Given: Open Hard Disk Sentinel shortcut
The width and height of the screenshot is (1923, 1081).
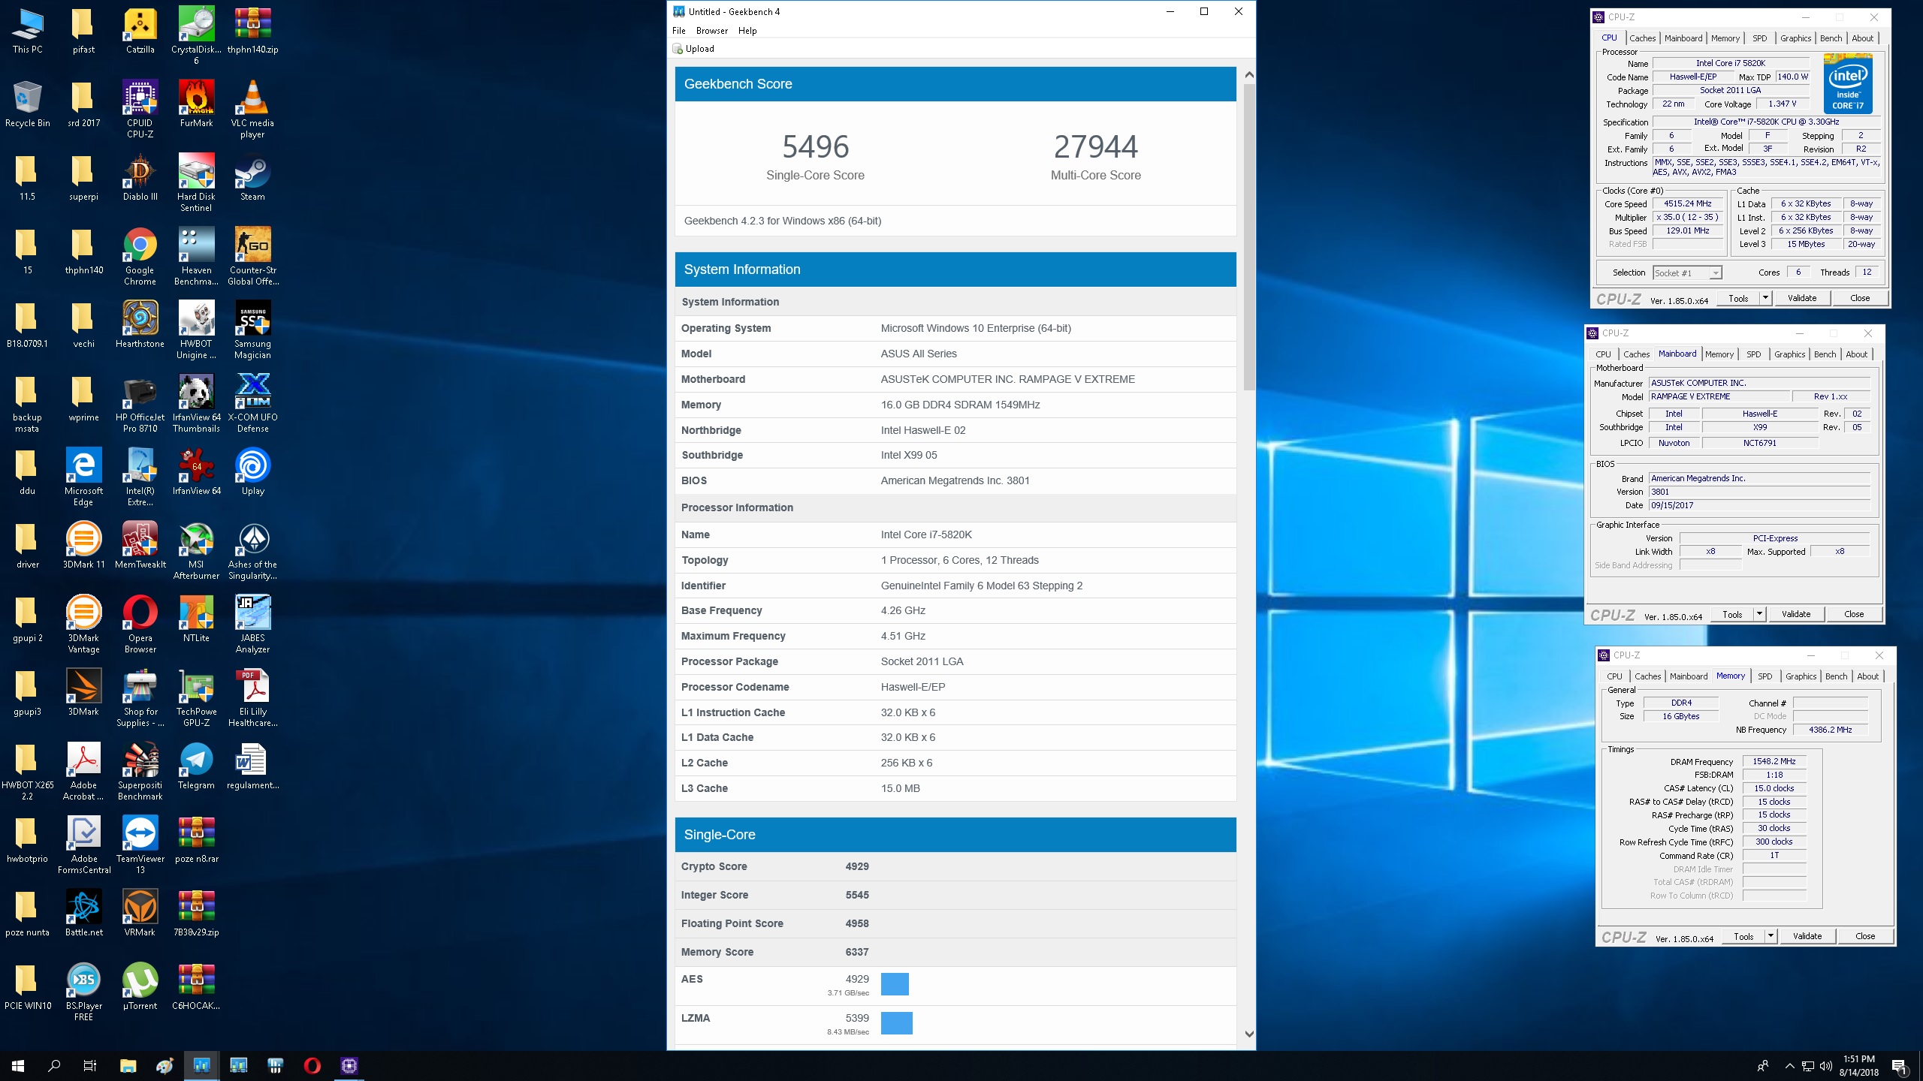Looking at the screenshot, I should (196, 182).
